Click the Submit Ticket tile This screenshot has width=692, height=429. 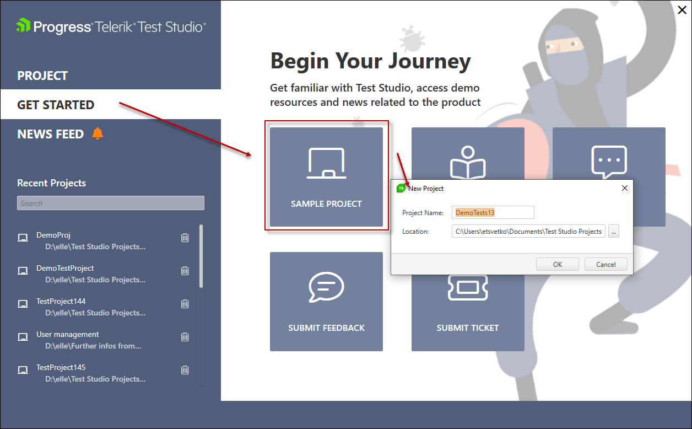(468, 313)
